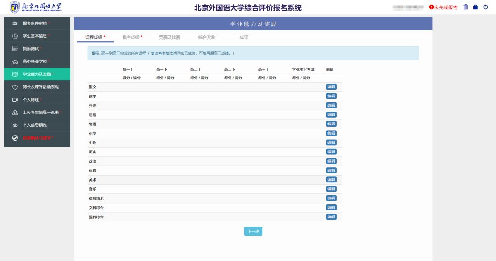Click the graduation cap icon for 高中毕业学校
496x261 pixels.
[x=15, y=62]
